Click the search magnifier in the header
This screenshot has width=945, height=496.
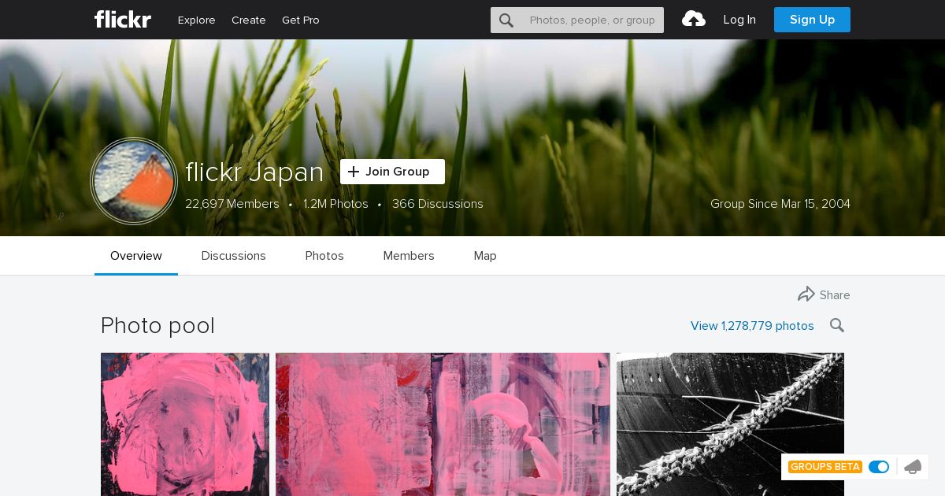pyautogui.click(x=506, y=20)
